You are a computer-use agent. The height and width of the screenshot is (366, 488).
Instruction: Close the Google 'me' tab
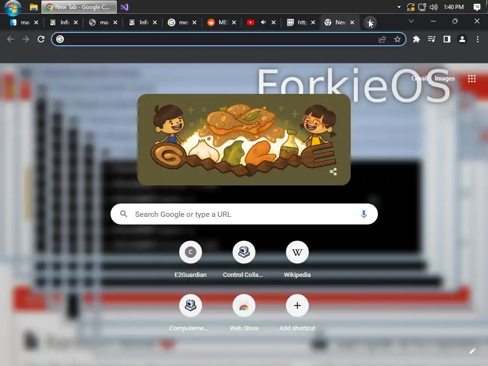(194, 22)
